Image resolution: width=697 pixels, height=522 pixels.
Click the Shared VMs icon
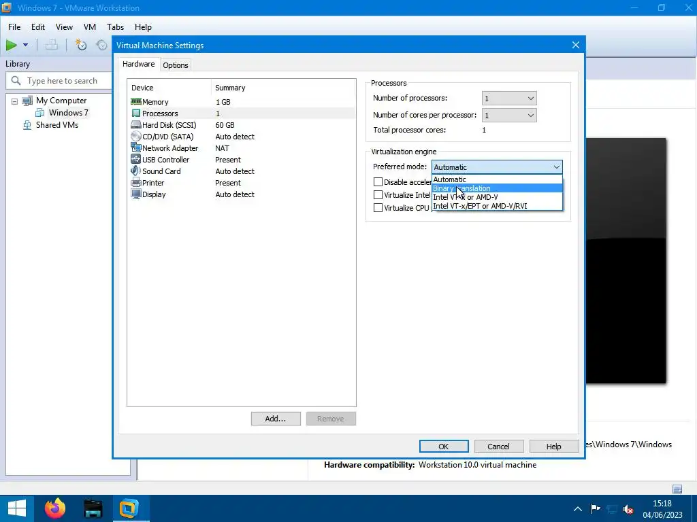pyautogui.click(x=27, y=125)
